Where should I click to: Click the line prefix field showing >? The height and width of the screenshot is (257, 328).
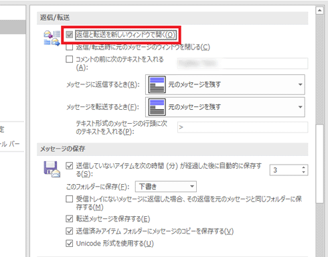[243, 127]
